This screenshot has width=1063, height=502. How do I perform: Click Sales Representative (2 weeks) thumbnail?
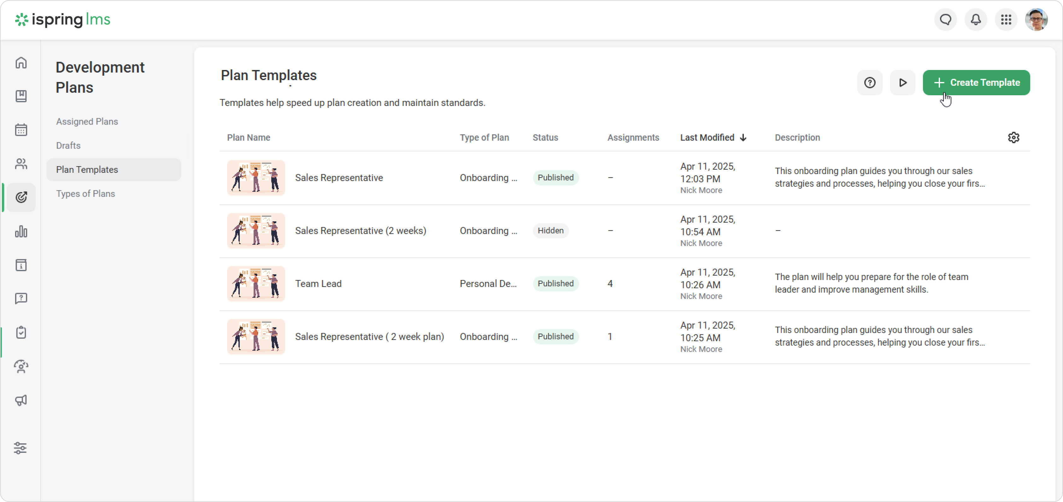256,231
